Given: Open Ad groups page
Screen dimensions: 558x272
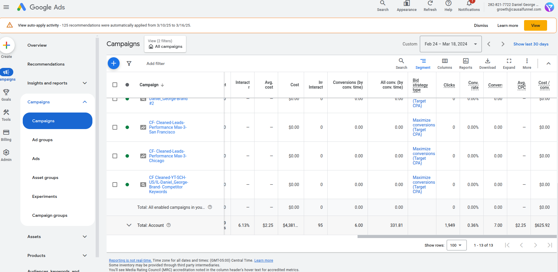Looking at the screenshot, I should click(x=42, y=140).
